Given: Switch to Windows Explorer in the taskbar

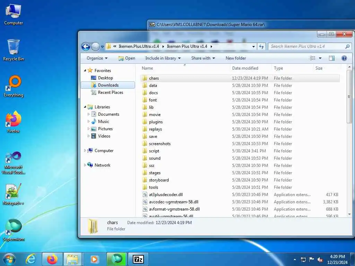Looking at the screenshot, I should 72,259.
